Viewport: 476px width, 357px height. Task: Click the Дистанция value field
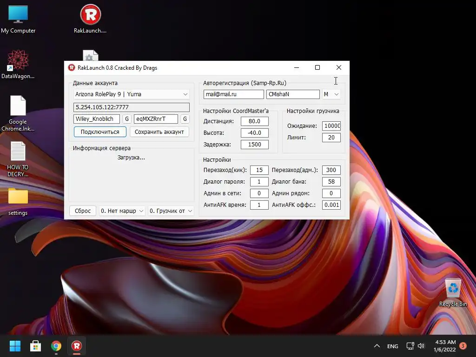click(x=254, y=121)
